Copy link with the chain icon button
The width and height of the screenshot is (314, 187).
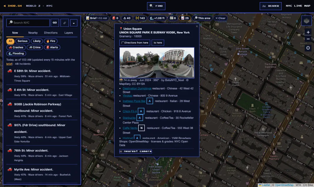pyautogui.click(x=65, y=23)
